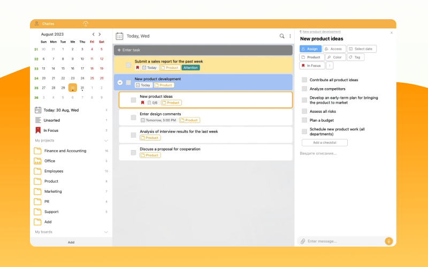Screen dimensions: 428x267
Task: Click the red bookmark on New product ideas task
Action: (x=142, y=103)
